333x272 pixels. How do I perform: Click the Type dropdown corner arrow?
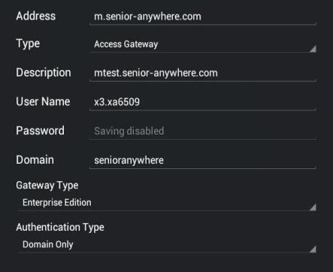313,49
